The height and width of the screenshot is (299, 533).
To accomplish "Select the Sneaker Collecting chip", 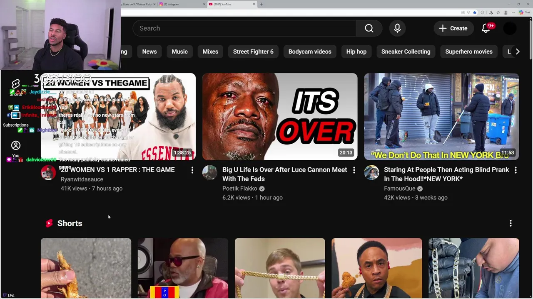I will coord(406,51).
